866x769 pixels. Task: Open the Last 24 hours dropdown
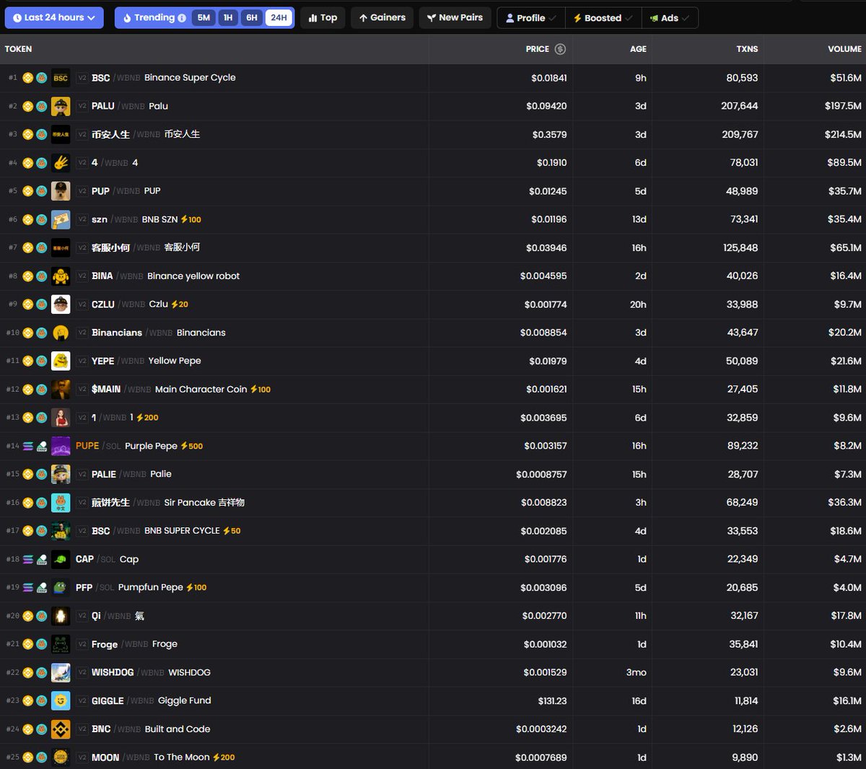coord(54,18)
